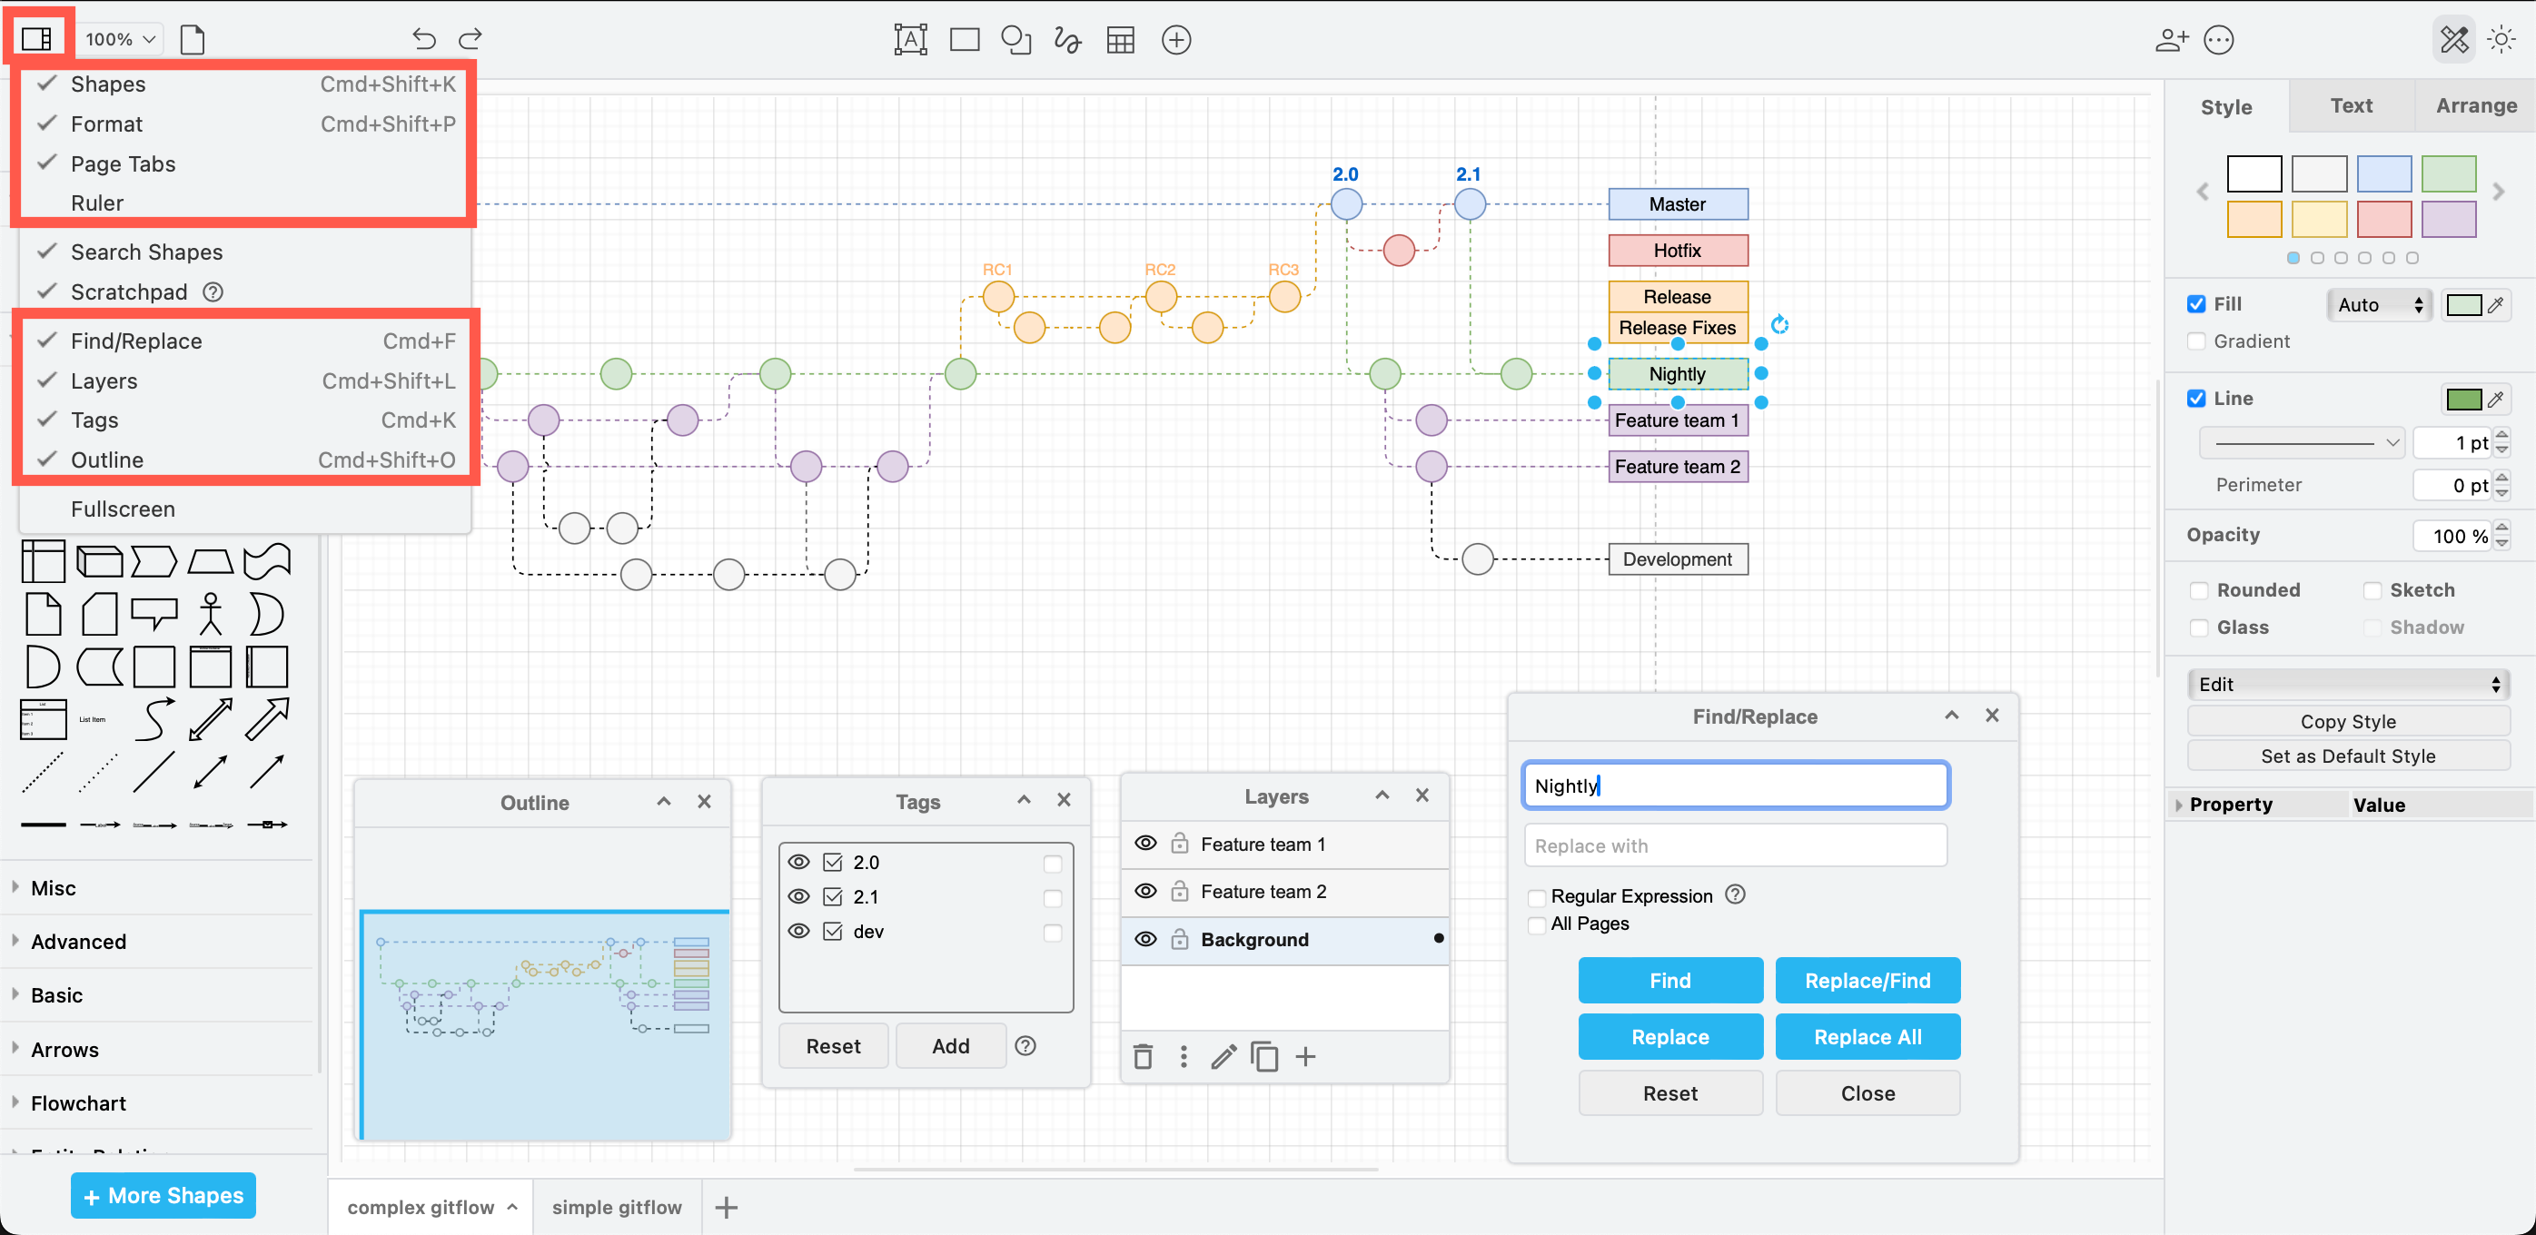Expand the Flowchart shape category

point(79,1102)
